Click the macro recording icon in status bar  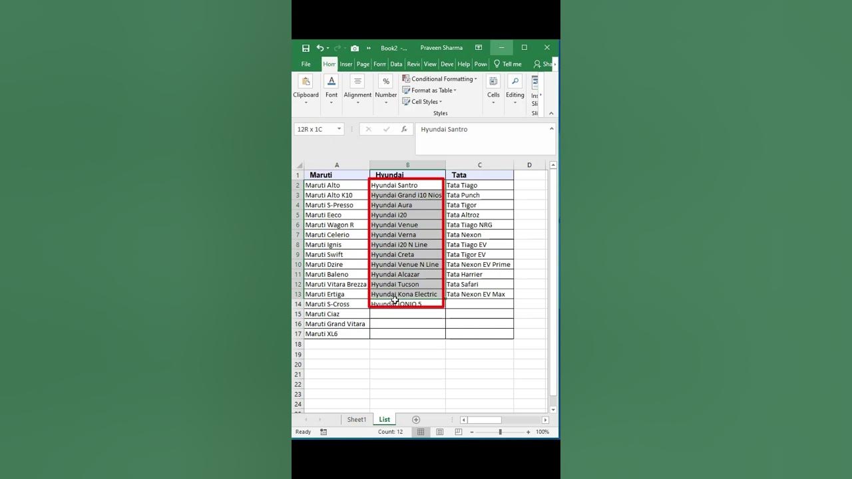pyautogui.click(x=323, y=432)
